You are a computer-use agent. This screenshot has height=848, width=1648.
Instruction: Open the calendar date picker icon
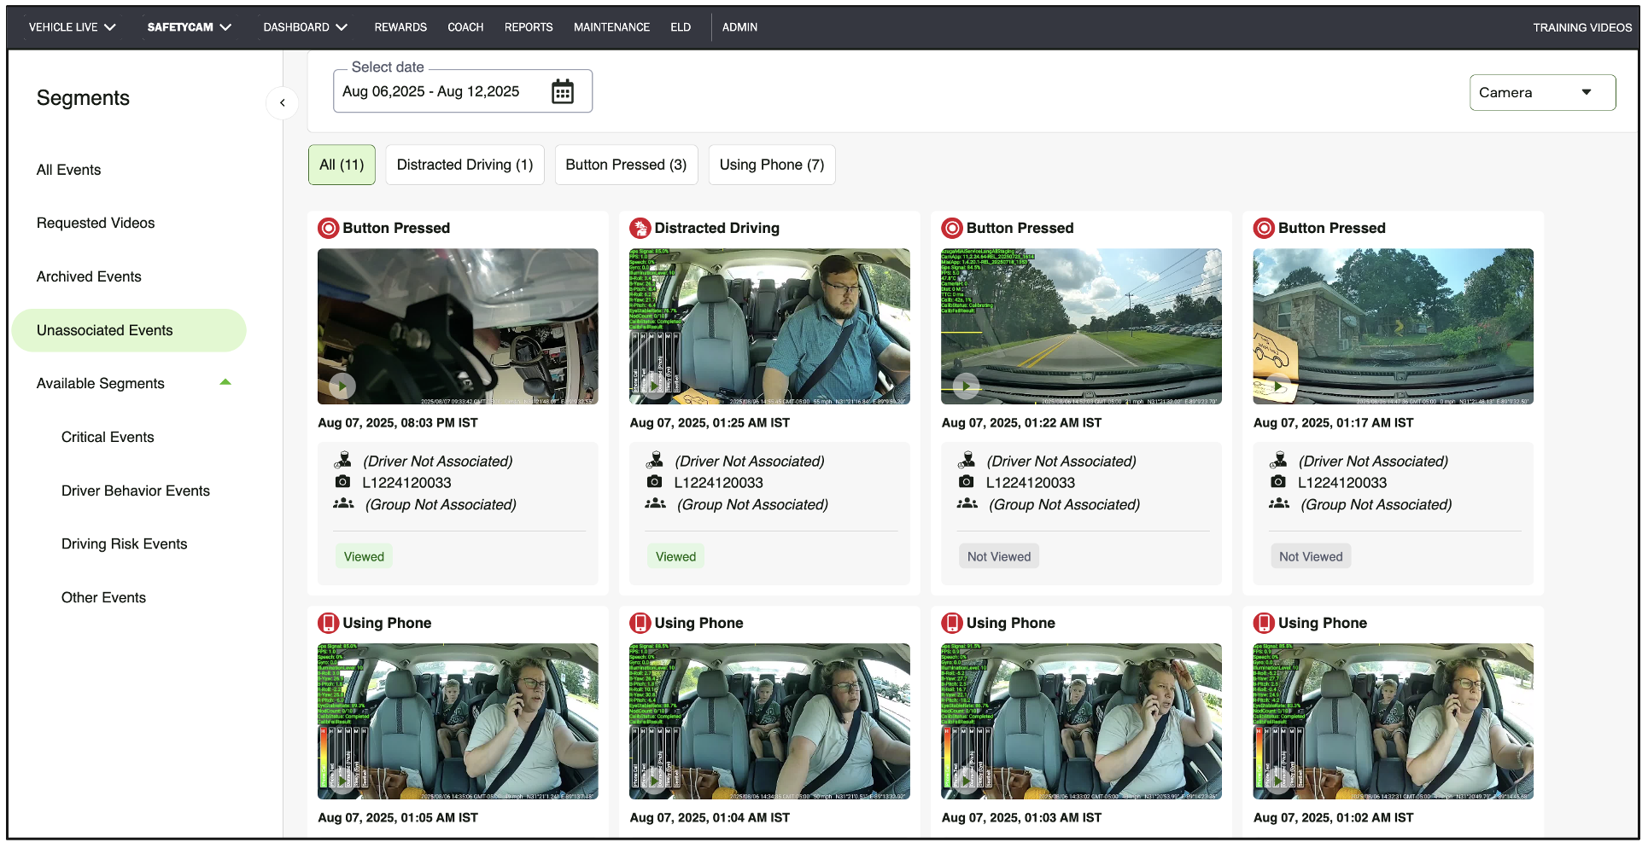(562, 91)
